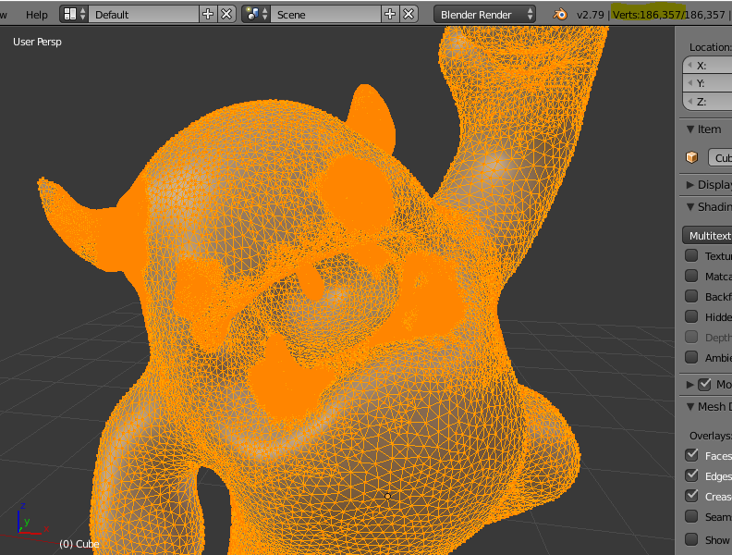Adjust the Location Y field
Viewport: 732px width, 555px height.
[x=707, y=83]
